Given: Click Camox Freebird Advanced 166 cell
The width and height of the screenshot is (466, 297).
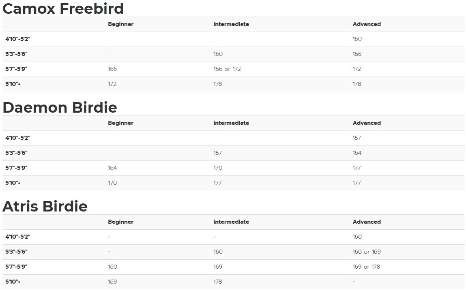Looking at the screenshot, I should 357,54.
